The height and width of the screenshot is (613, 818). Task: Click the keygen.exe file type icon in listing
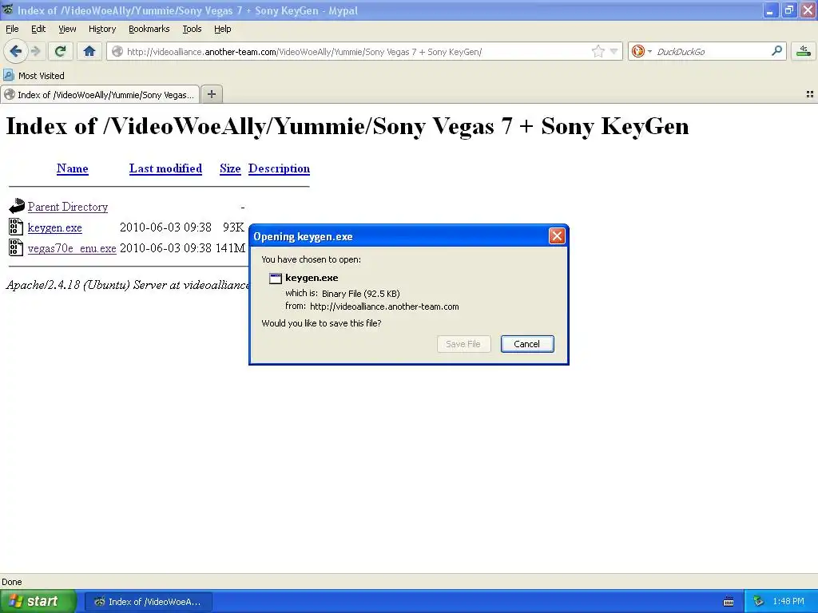click(x=16, y=227)
